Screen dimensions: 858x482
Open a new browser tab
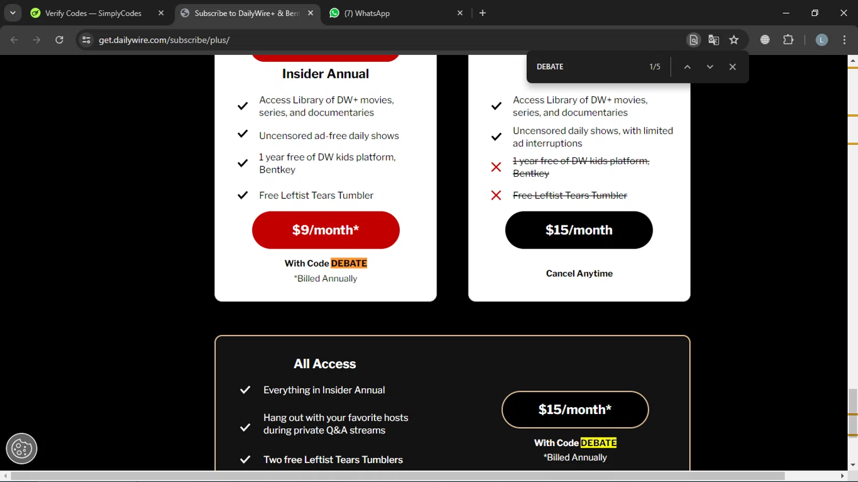click(483, 13)
